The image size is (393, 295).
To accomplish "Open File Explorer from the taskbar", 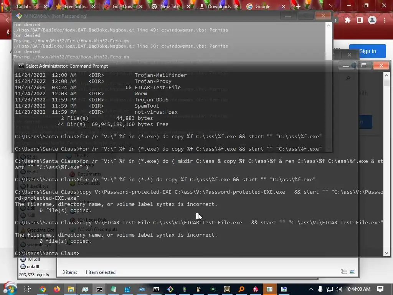I will 71,289.
